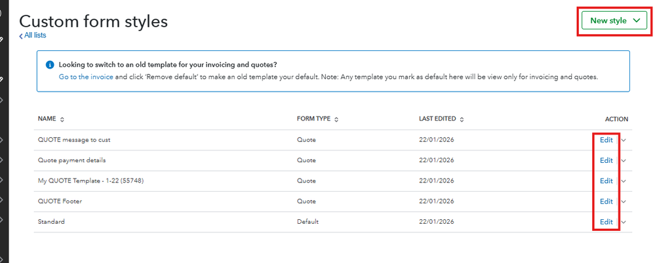Follow the 'Go to the invoice' link
Screen dimensions: 655x263
[x=85, y=77]
